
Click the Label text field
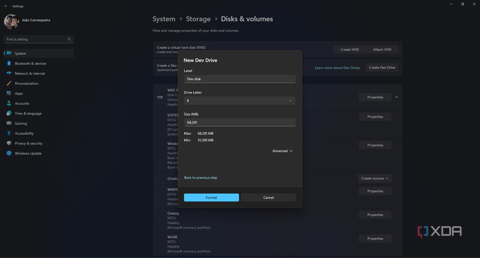(240, 79)
